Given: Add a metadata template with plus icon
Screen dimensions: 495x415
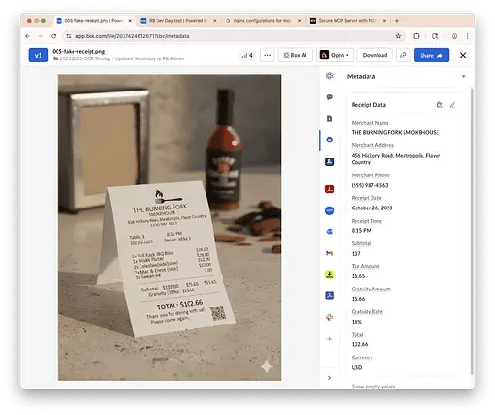Looking at the screenshot, I should [x=463, y=76].
